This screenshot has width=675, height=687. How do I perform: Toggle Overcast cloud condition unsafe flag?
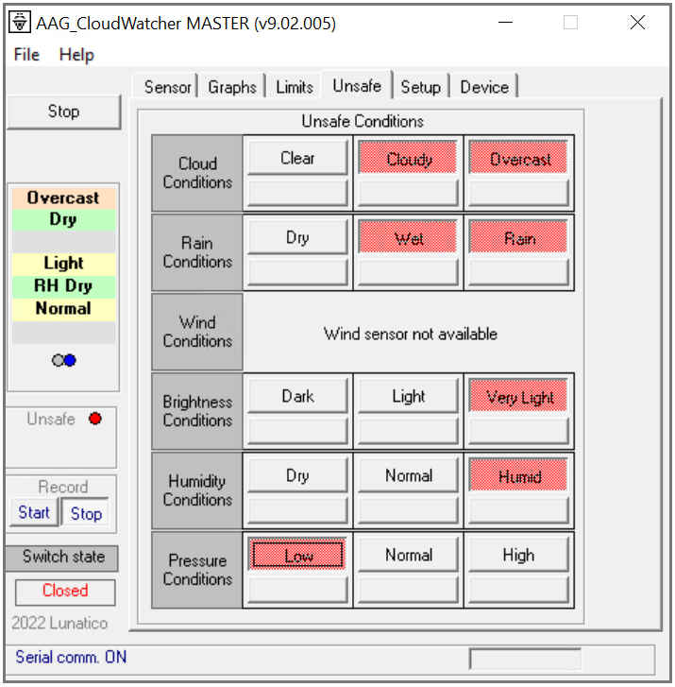(519, 159)
